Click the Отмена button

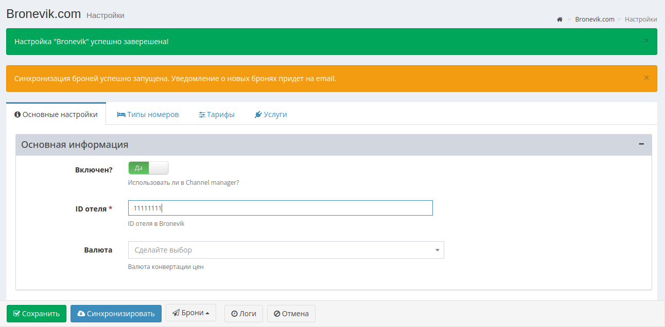[x=291, y=314]
